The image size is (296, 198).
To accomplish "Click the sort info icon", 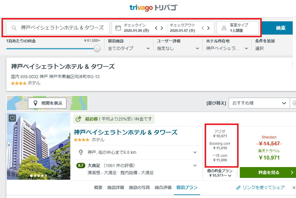I will [294, 103].
